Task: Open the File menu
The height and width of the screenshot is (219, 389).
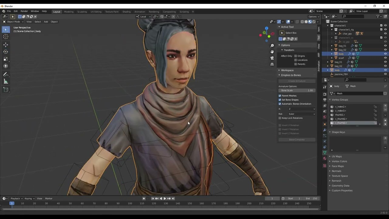Action: tap(9, 11)
